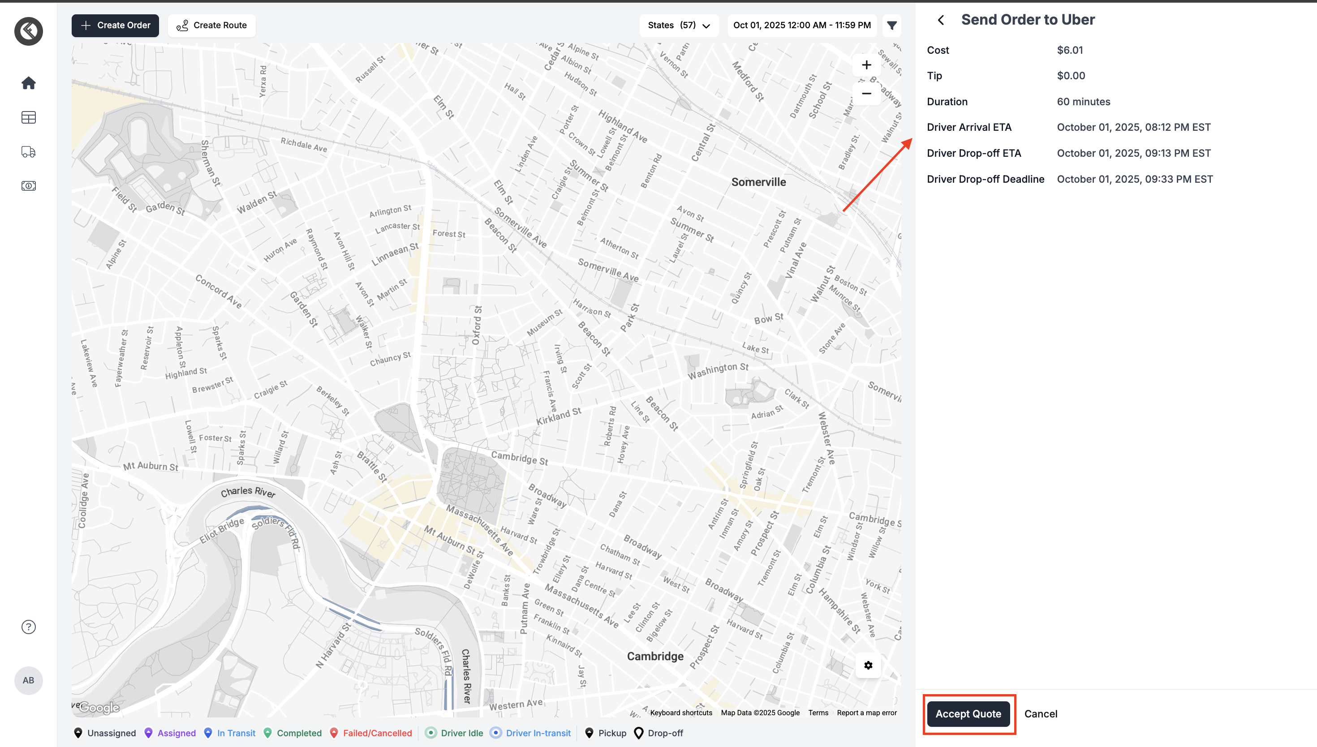Screen dimensions: 1317x747
Task: Zoom in on the map
Action: [866, 65]
